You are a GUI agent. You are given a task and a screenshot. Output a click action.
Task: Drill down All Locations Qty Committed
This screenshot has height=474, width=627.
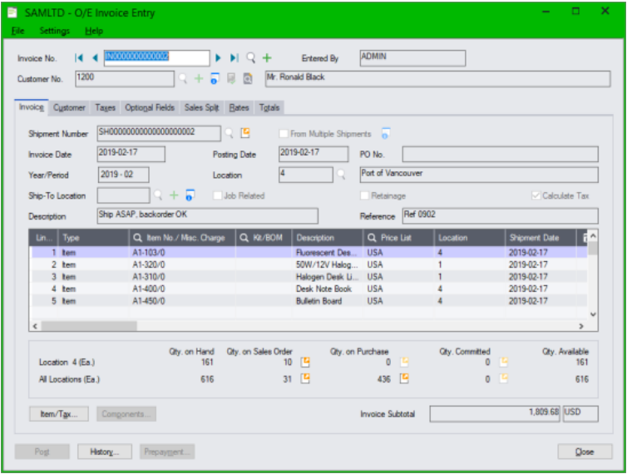coord(504,378)
